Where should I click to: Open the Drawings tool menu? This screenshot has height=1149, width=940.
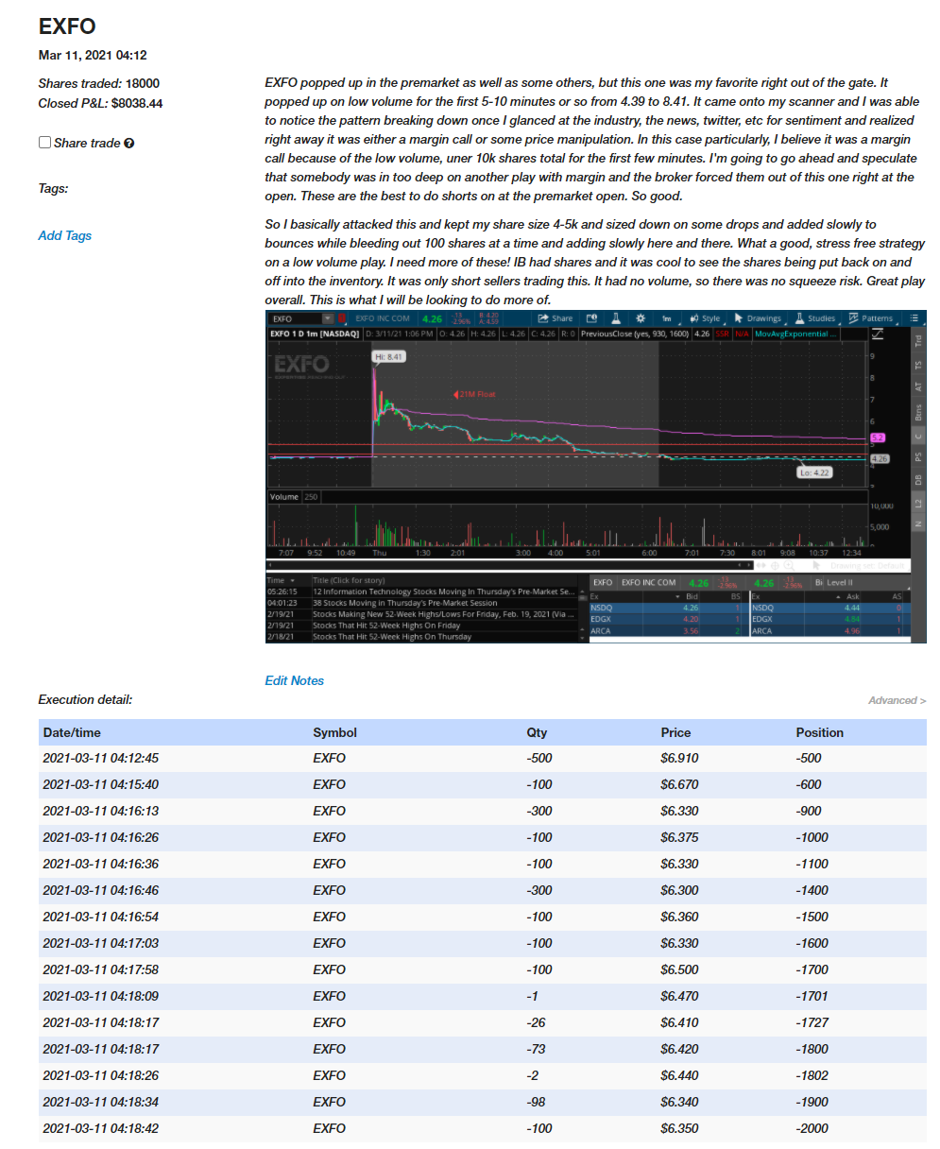coord(759,318)
